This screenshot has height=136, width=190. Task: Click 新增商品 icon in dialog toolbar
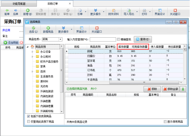(48, 28)
